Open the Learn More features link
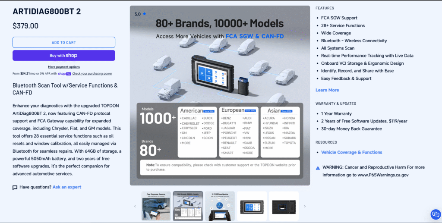Screen dimensions: 442x223 click(x=327, y=90)
